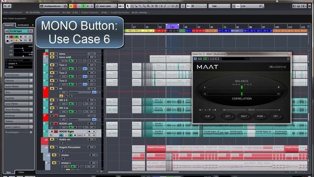Open the Auto-Latch automation mode dropdown
Image resolution: width=314 pixels, height=177 pixels.
click(x=106, y=6)
